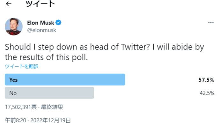Click the 最終結果 final results label
The width and height of the screenshot is (220, 123).
pyautogui.click(x=52, y=107)
